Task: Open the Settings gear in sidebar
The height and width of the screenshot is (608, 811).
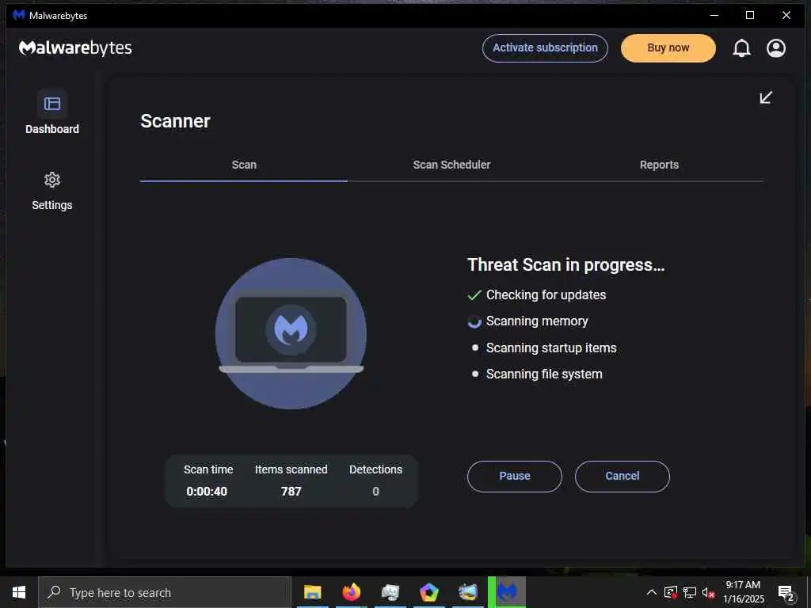Action: [52, 180]
